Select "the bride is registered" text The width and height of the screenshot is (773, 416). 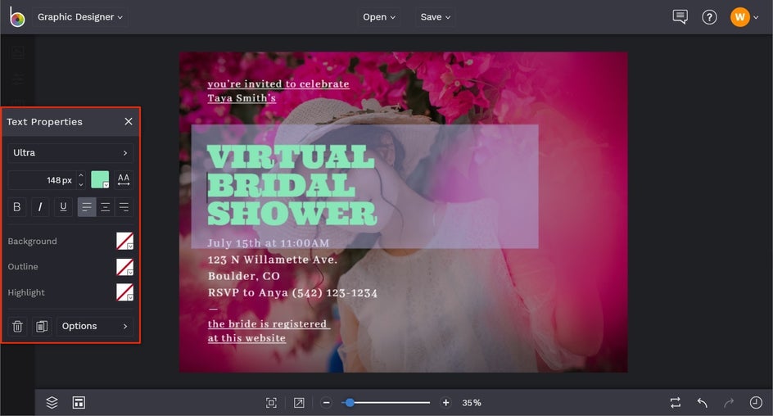tap(267, 323)
